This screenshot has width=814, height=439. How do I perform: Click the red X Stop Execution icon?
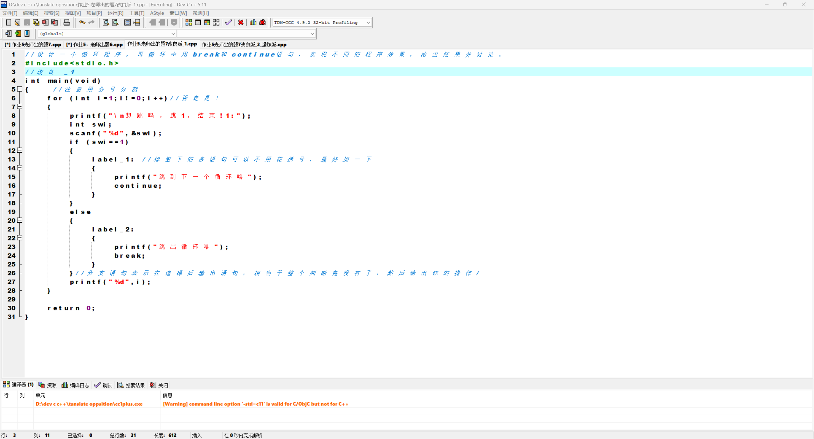point(241,22)
